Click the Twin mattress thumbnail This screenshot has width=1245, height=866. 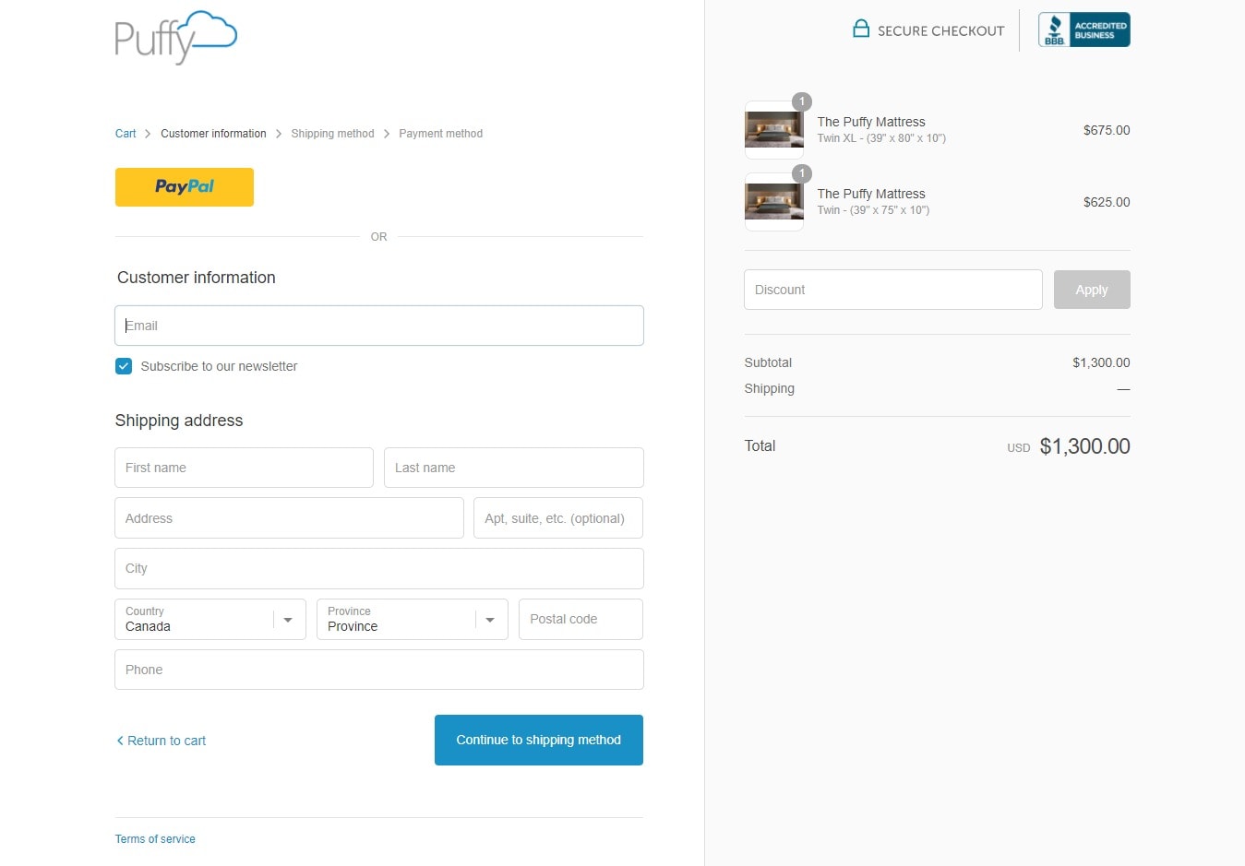point(774,202)
